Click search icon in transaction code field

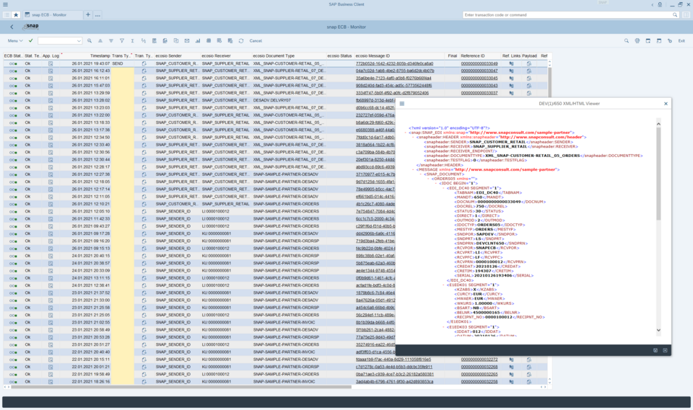(x=675, y=14)
